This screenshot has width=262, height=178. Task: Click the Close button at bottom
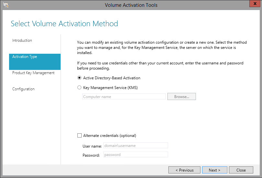coord(241,170)
